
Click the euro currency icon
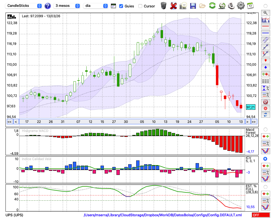point(231,5)
